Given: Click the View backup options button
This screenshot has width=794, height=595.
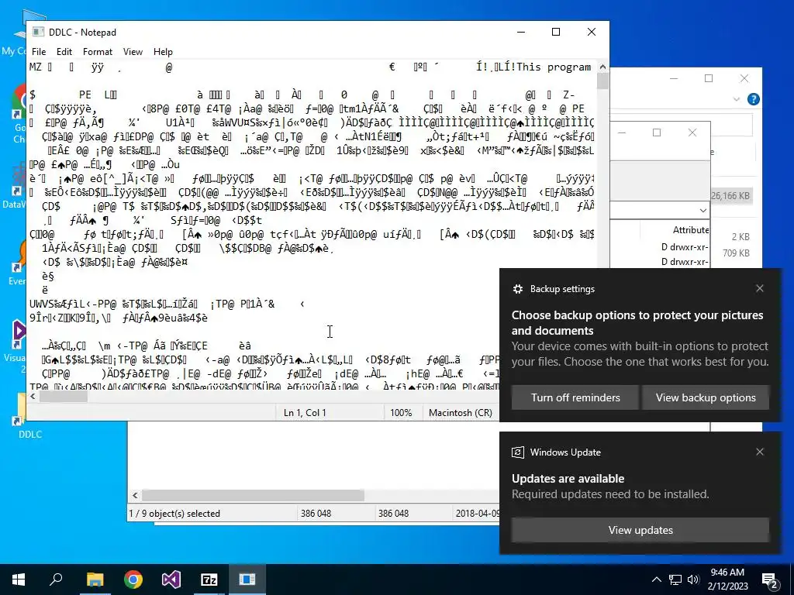Looking at the screenshot, I should point(706,397).
